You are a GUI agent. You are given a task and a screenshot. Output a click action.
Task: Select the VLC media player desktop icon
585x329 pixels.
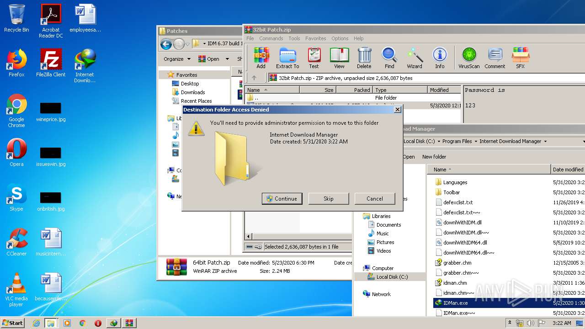pos(16,290)
